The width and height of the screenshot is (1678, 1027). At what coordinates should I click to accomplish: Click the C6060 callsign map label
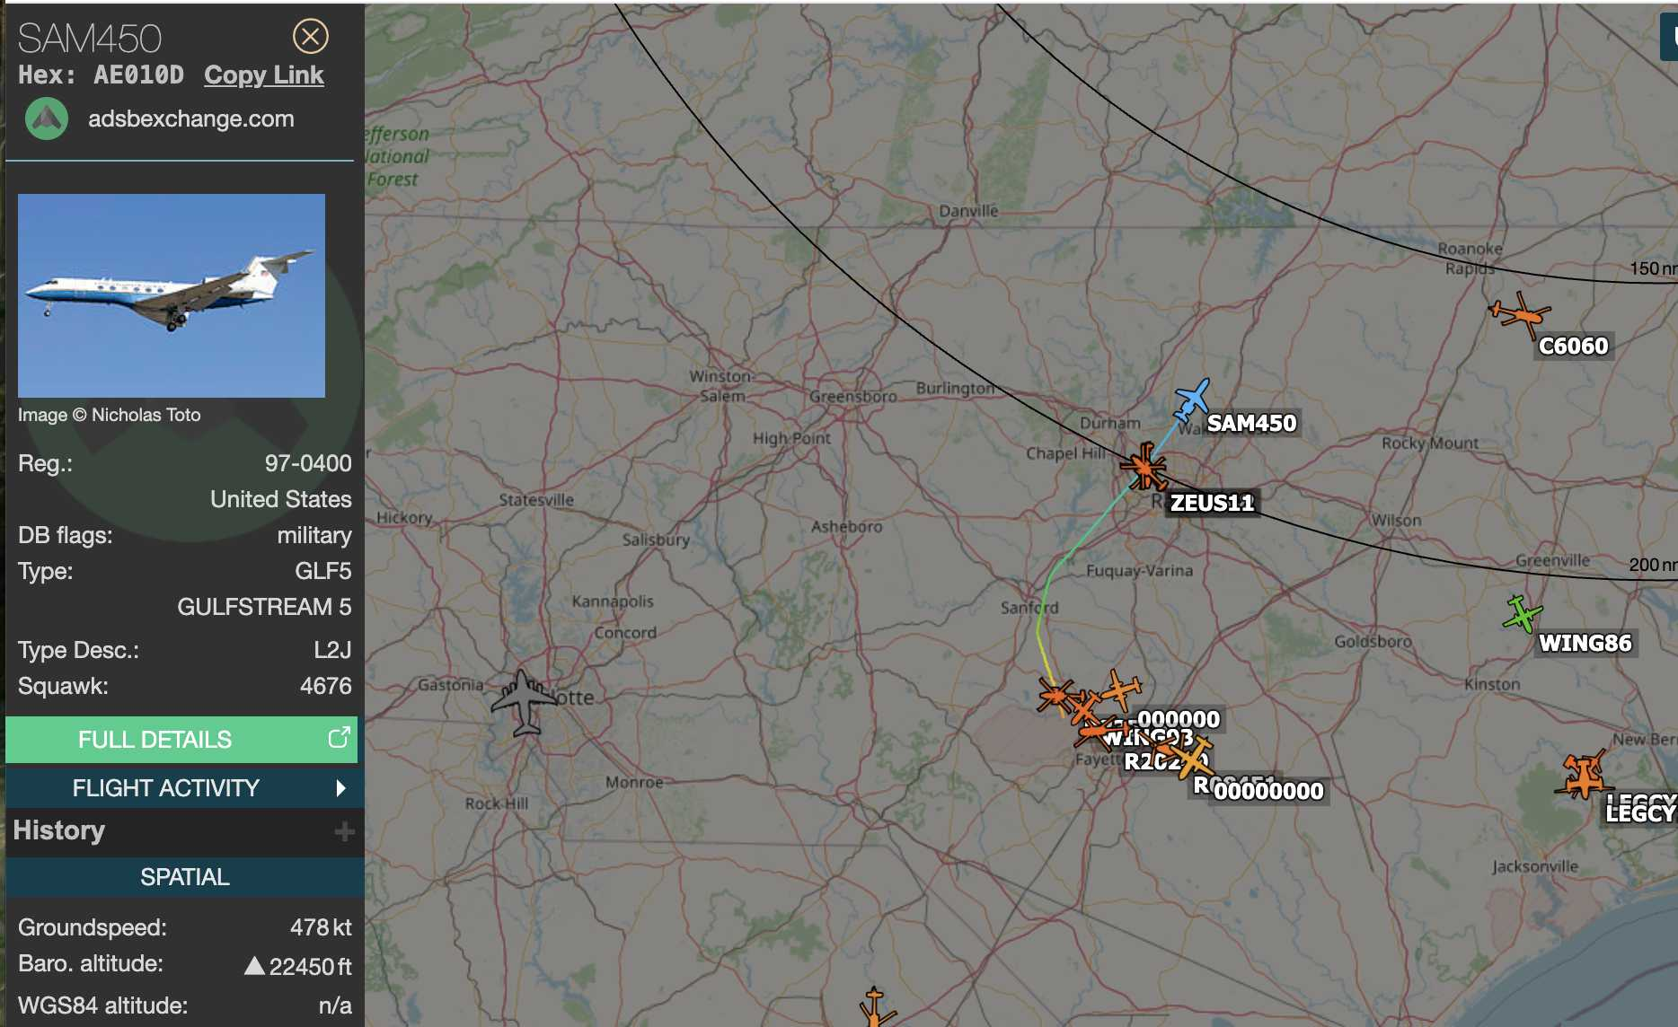(x=1573, y=346)
